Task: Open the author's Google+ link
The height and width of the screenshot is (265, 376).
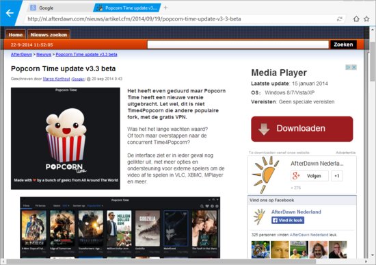Action: tap(78, 79)
